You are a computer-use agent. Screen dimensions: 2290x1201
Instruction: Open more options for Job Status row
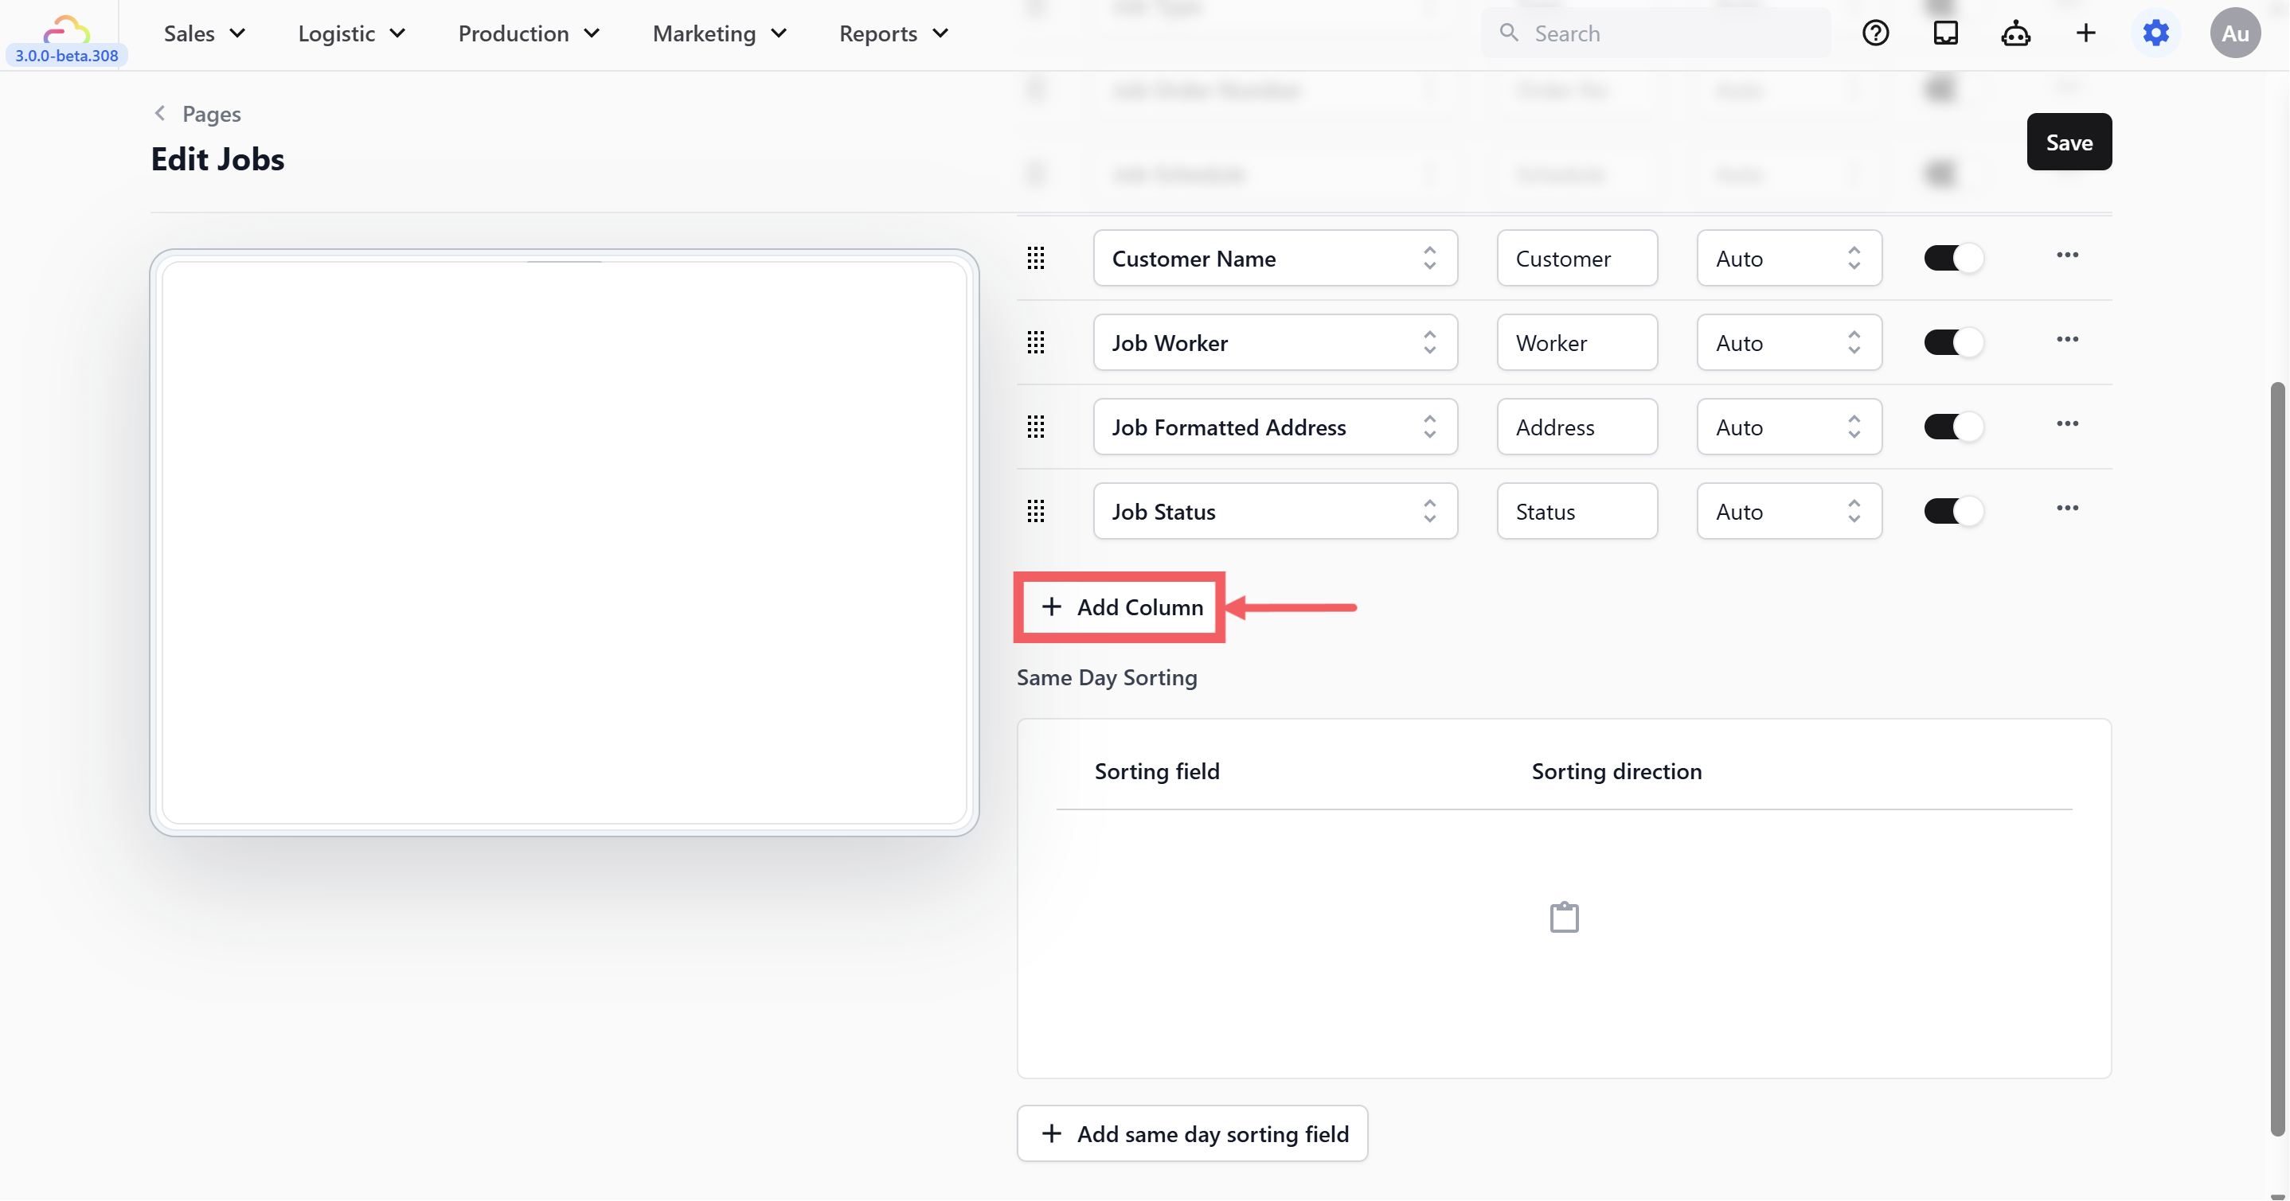tap(2067, 508)
